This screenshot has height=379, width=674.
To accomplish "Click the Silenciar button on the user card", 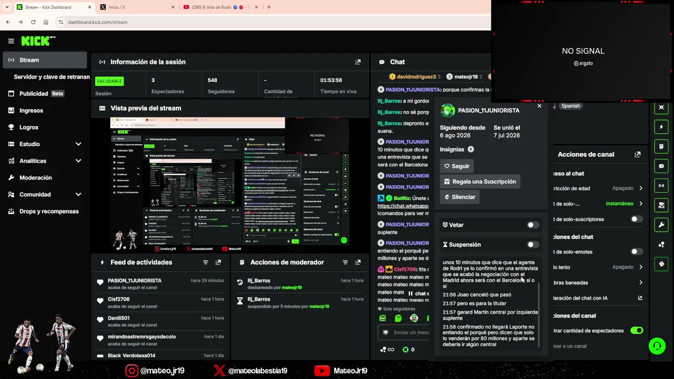I will pos(460,197).
